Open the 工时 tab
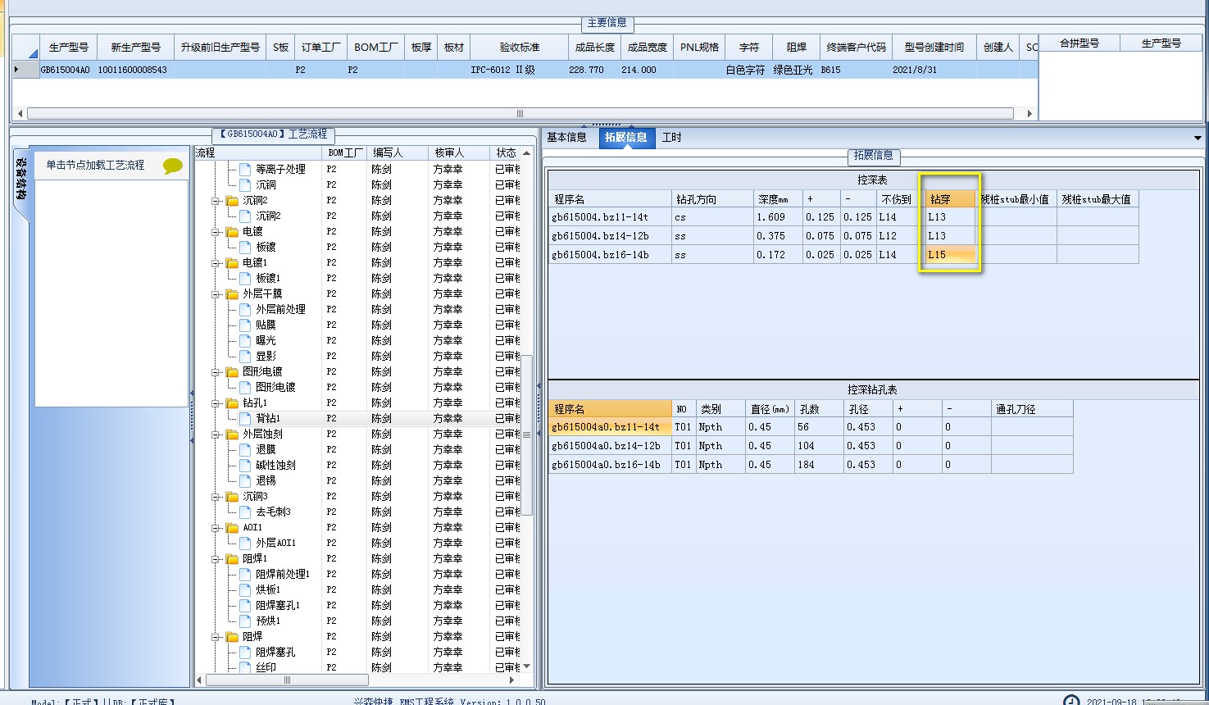This screenshot has width=1209, height=705. tap(671, 137)
